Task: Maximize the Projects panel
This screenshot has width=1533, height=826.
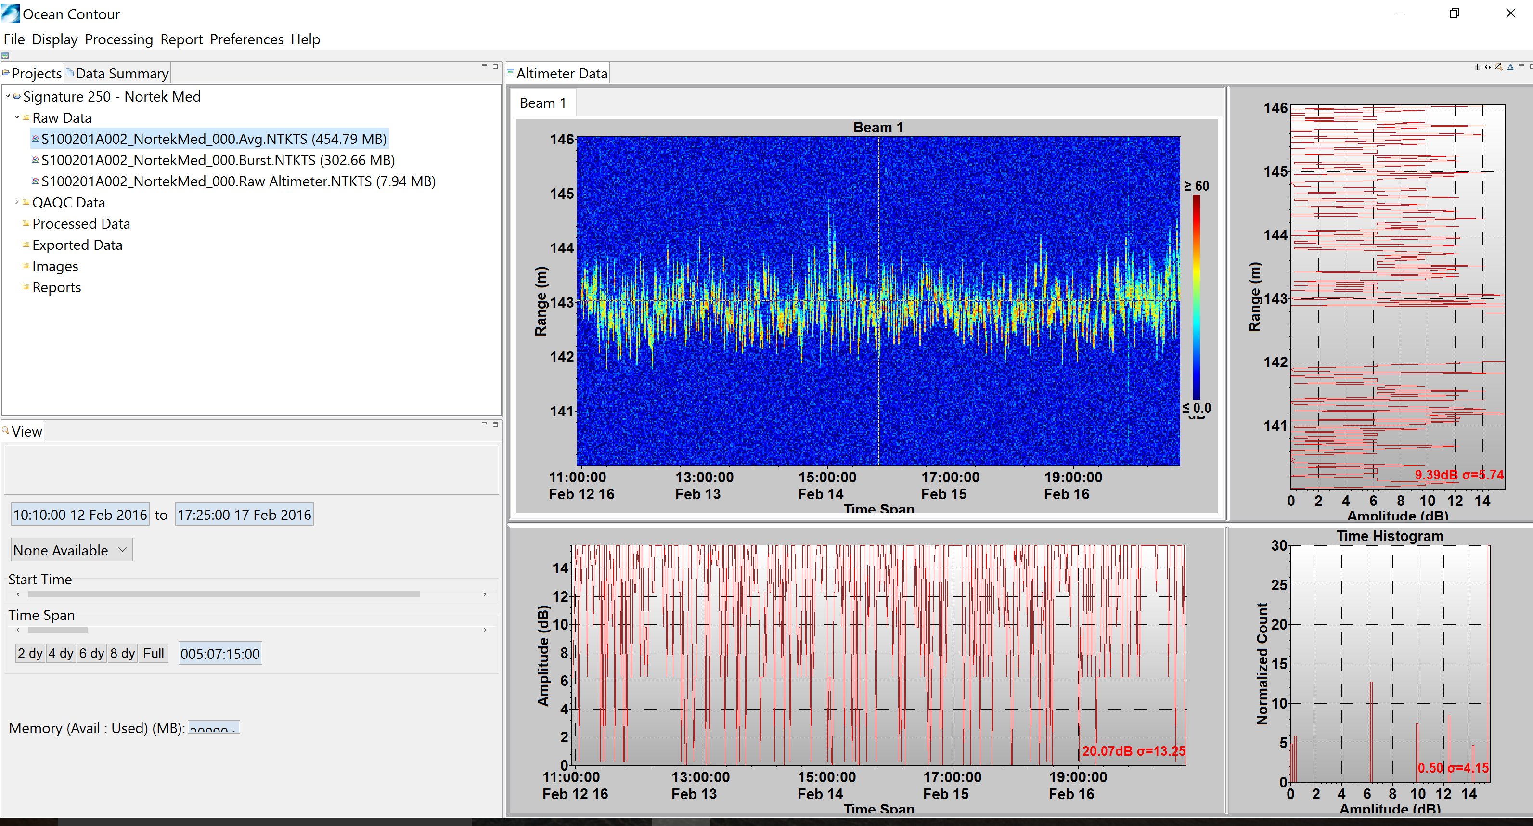Action: (495, 65)
